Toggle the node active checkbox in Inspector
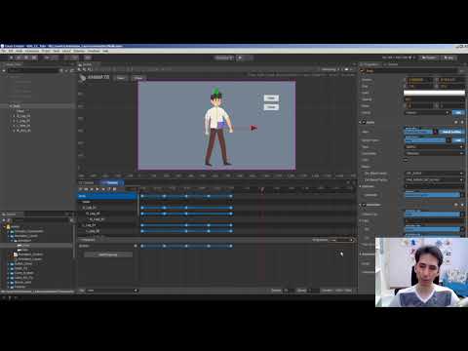Image resolution: width=468 pixels, height=351 pixels. click(363, 70)
